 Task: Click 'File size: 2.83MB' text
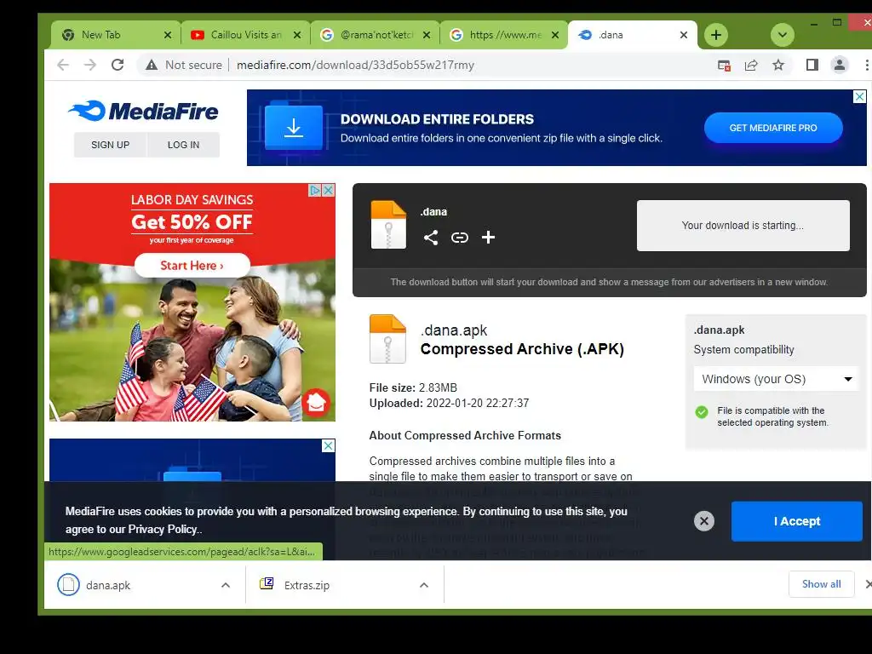tap(413, 387)
